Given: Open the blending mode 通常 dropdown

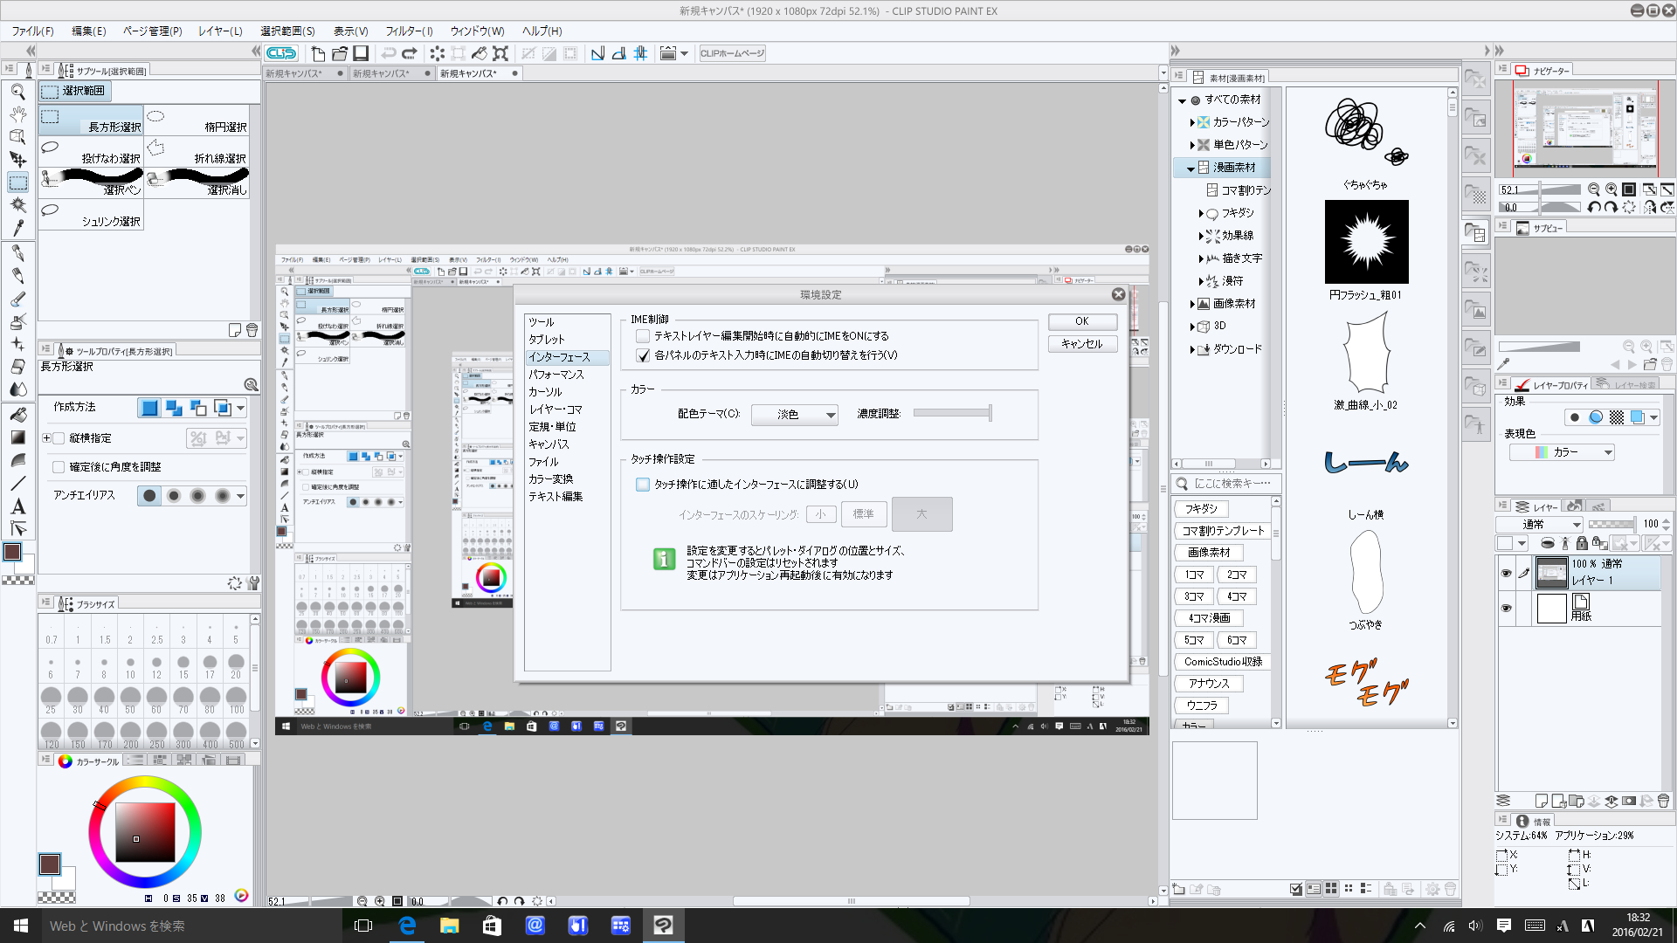Looking at the screenshot, I should 1539,524.
